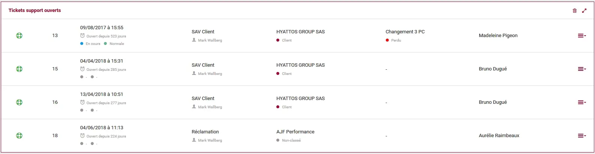Open the 'Changement 3 PC' opportunity
The width and height of the screenshot is (595, 154).
[405, 32]
